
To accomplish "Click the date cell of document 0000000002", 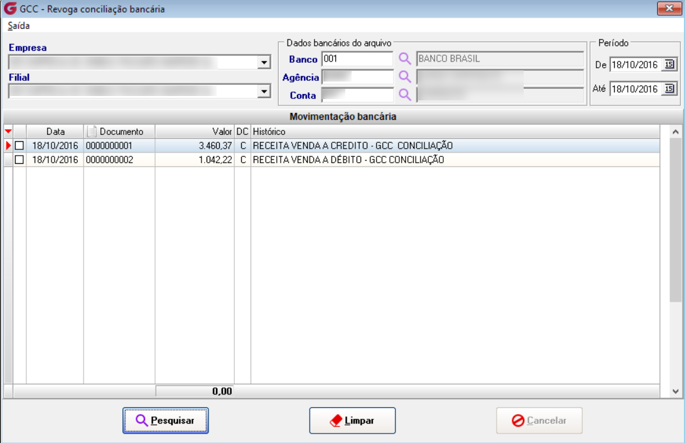I will point(55,160).
